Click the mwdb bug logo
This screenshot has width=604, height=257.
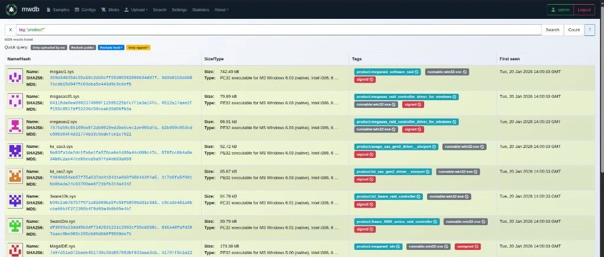pos(11,9)
